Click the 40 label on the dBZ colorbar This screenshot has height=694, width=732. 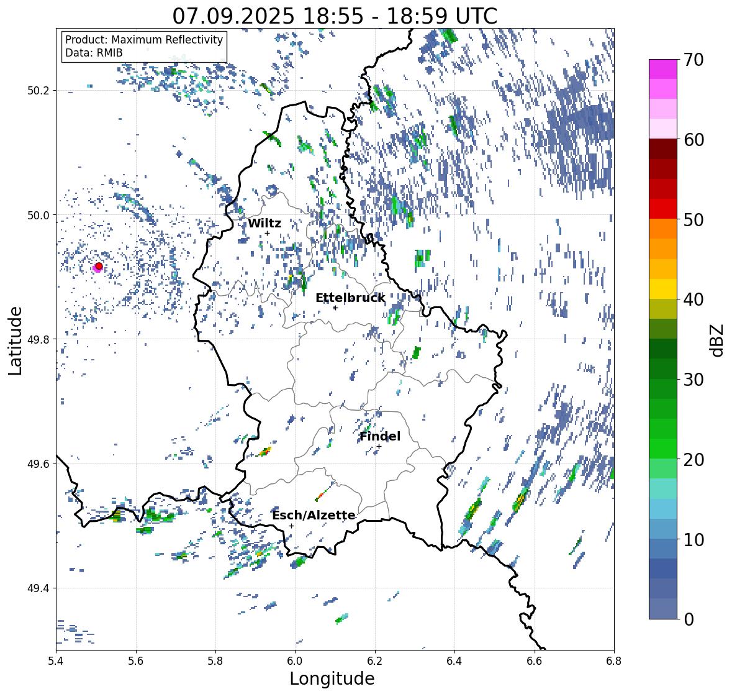tap(694, 299)
